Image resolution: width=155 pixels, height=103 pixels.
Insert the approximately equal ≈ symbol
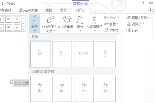click(2, 28)
